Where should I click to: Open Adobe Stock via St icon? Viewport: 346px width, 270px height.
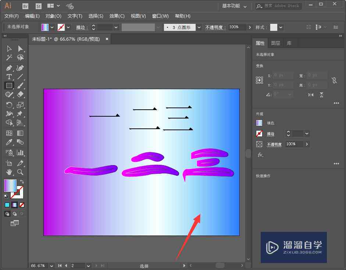(x=38, y=6)
